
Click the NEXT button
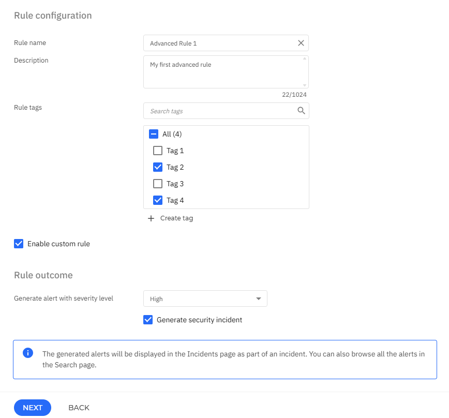point(33,408)
